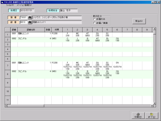Click スピンドル name cell in row 2
The width and height of the screenshot is (161, 121).
tap(31, 40)
